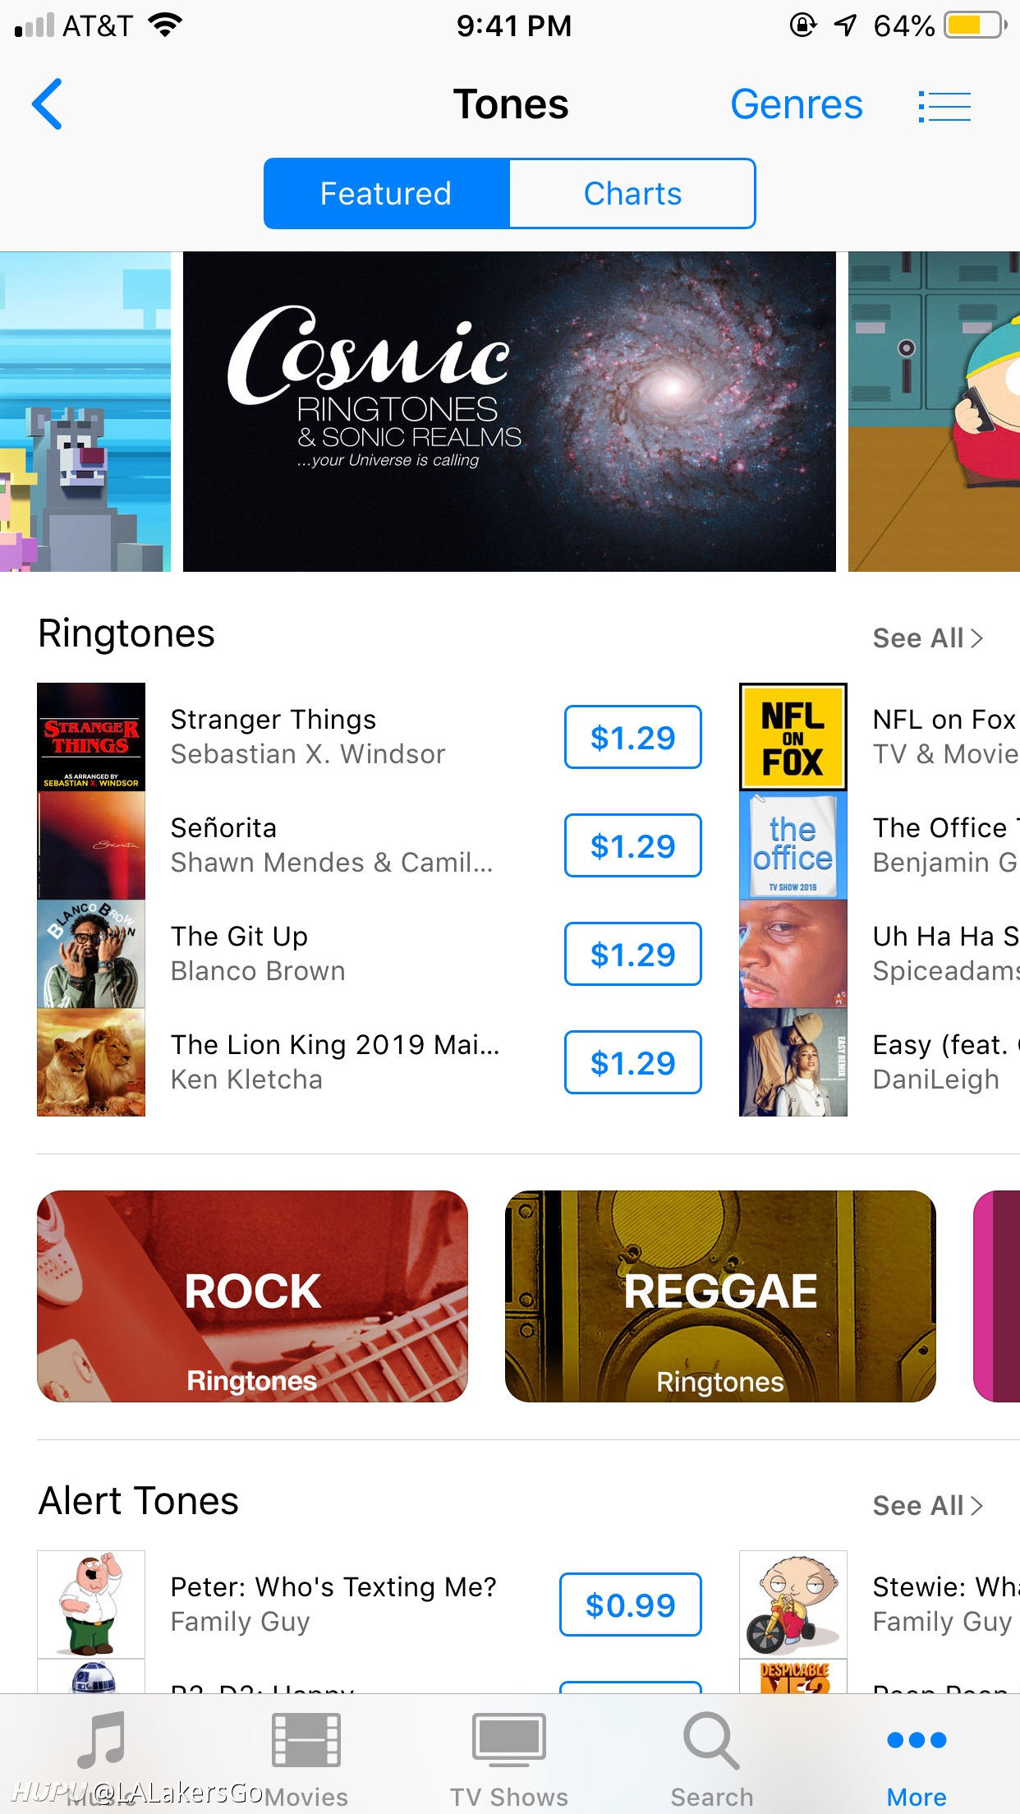Open the Music tab icon
This screenshot has height=1814, width=1020.
click(102, 1741)
